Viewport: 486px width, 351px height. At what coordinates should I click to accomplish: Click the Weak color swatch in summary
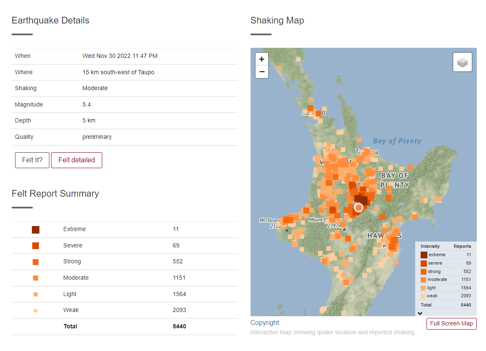[x=36, y=311]
